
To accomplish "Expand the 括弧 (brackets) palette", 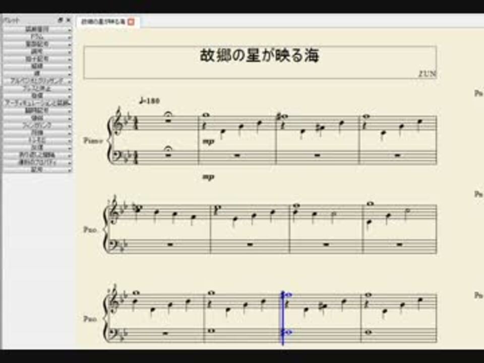I will tap(37, 96).
